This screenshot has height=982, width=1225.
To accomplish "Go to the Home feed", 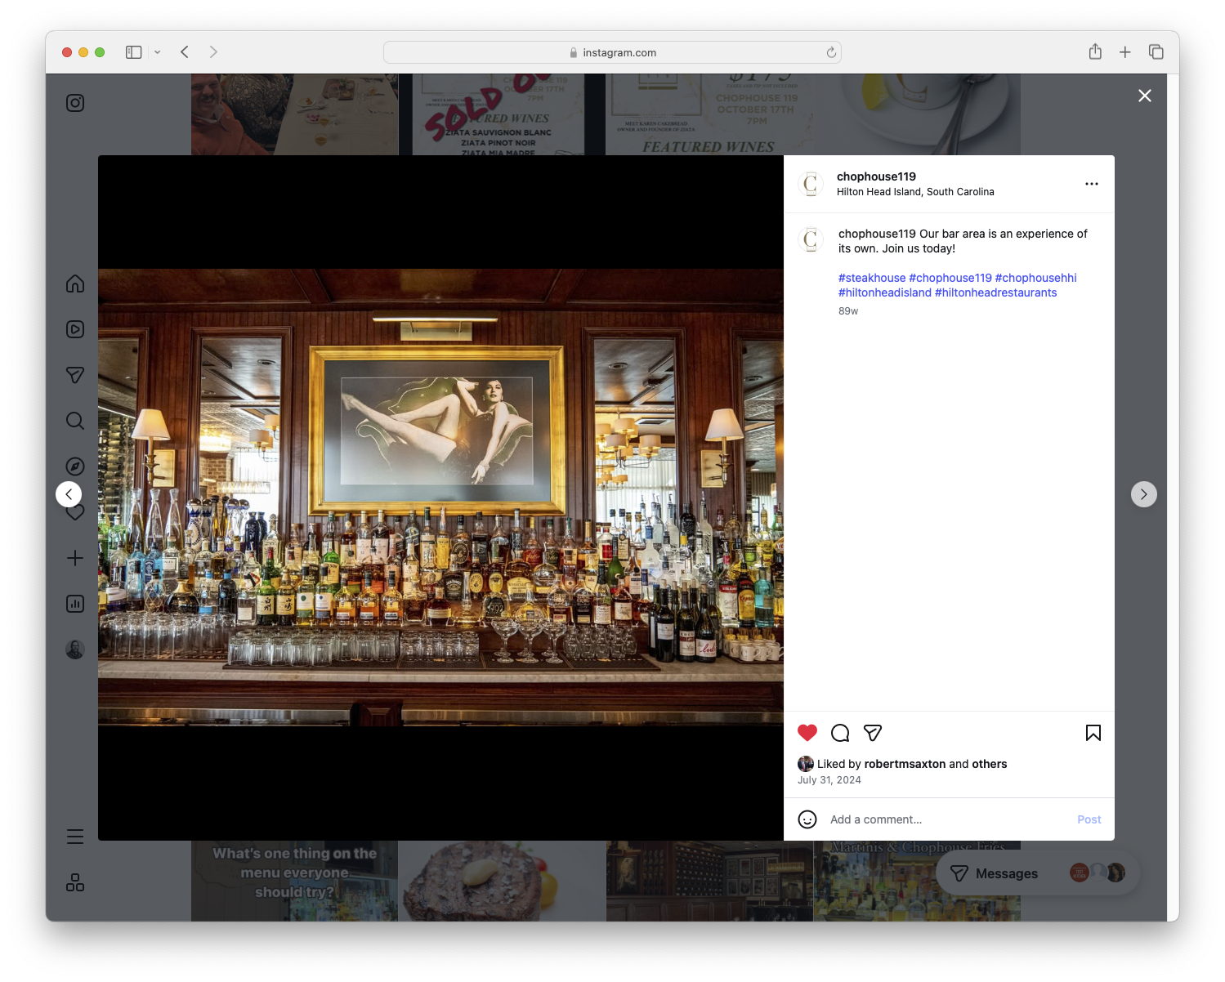I will pyautogui.click(x=74, y=283).
